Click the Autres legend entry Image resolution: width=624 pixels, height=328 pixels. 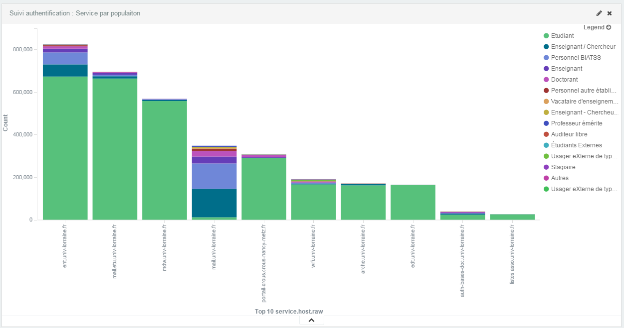(x=560, y=178)
